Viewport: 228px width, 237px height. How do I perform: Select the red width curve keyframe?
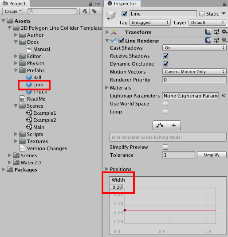click(x=125, y=210)
